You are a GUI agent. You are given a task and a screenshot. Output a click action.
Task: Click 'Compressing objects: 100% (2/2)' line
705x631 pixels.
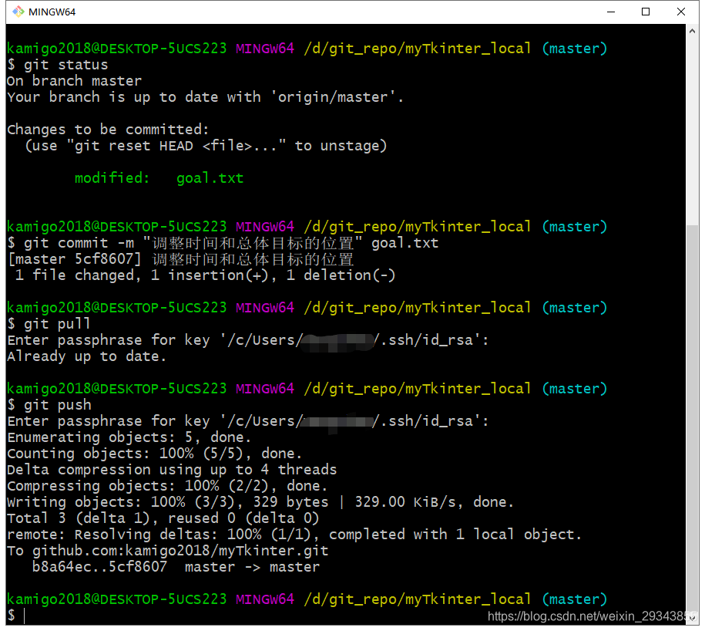pyautogui.click(x=167, y=486)
